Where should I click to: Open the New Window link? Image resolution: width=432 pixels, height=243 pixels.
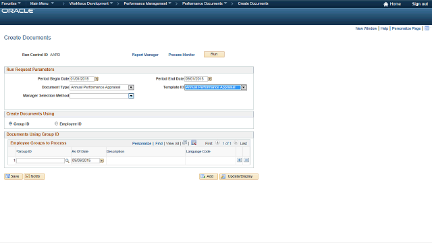point(366,28)
